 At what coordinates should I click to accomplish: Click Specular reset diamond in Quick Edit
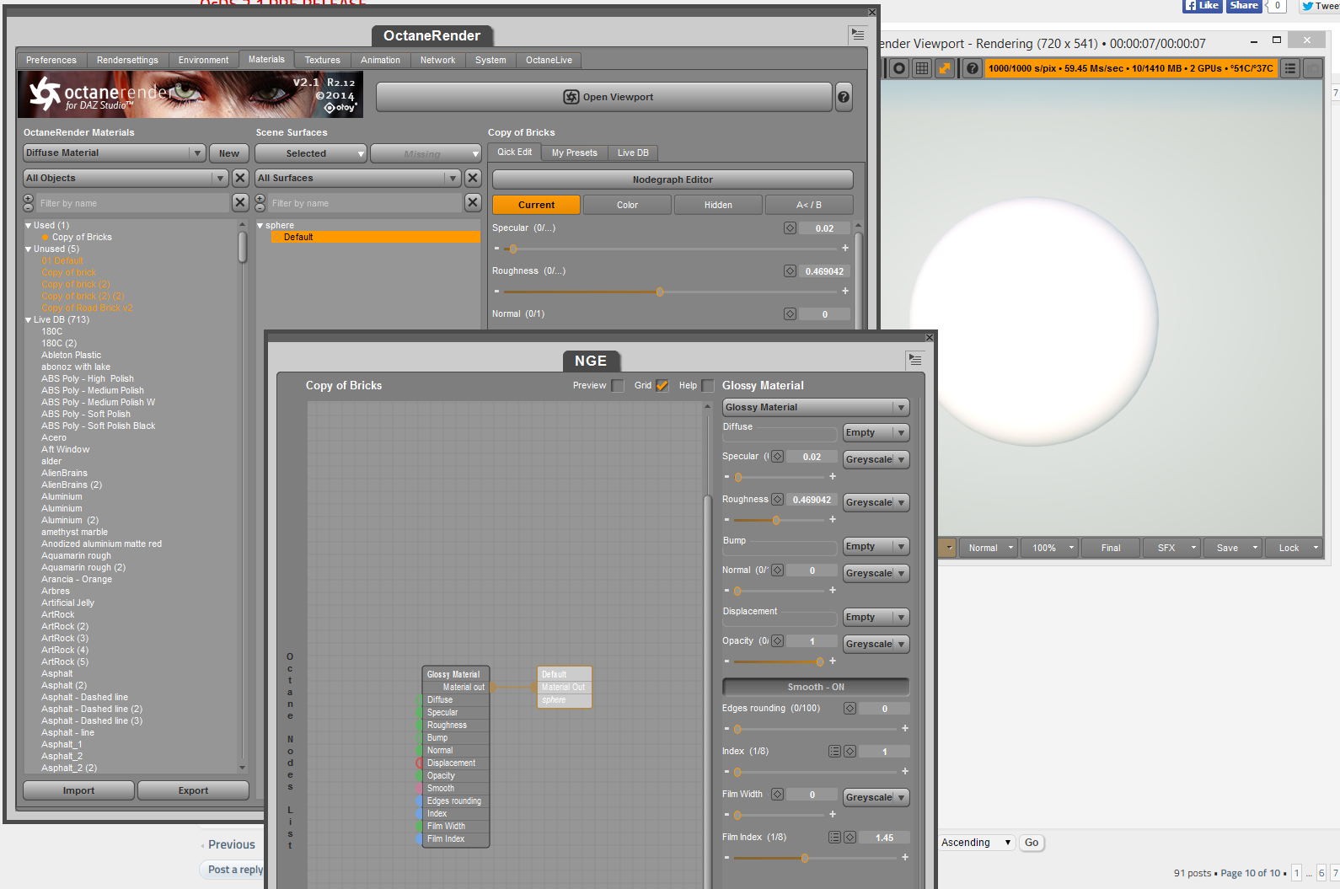[790, 228]
